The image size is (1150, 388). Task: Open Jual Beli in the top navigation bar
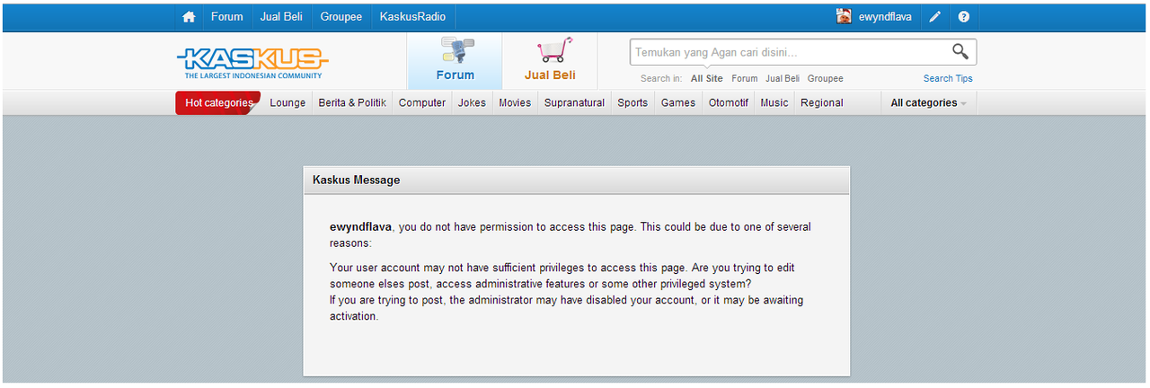point(281,17)
